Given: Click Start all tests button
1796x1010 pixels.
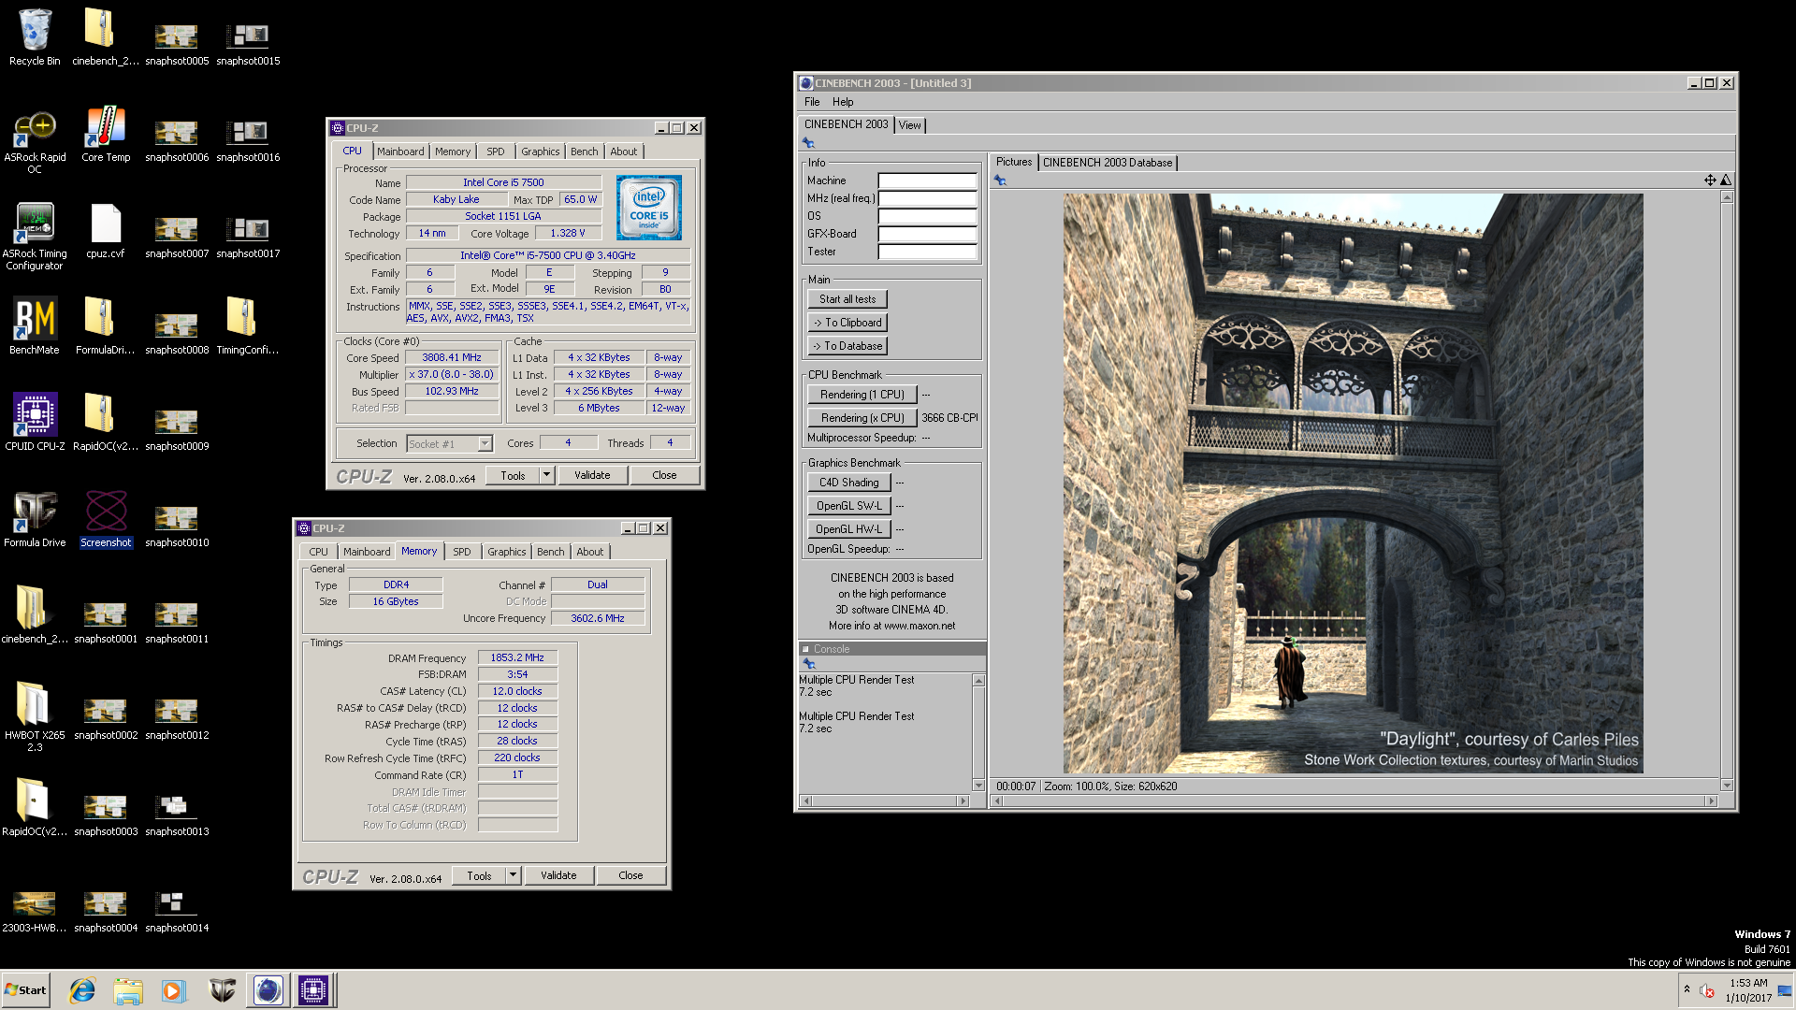Looking at the screenshot, I should click(x=847, y=299).
